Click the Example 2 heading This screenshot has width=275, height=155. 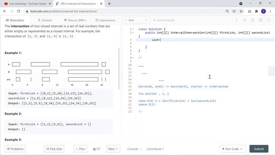coord(13,114)
